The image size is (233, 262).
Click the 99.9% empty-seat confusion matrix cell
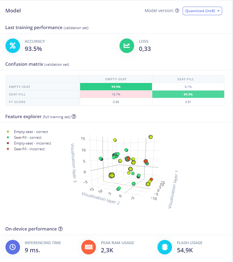[x=116, y=87]
